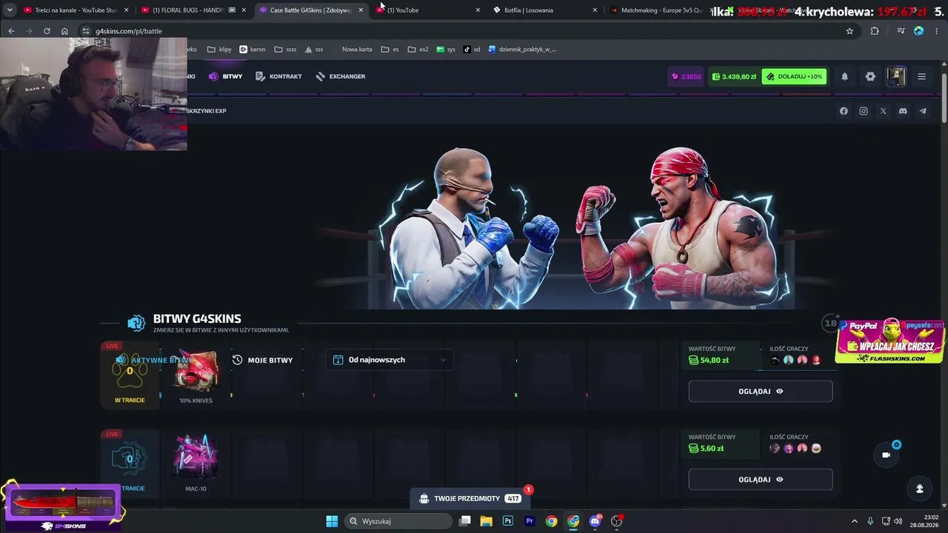Bookmark this page with the star icon
Viewport: 948px width, 533px height.
point(849,31)
